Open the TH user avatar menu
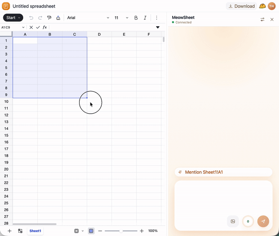279x236 pixels. pos(271,6)
